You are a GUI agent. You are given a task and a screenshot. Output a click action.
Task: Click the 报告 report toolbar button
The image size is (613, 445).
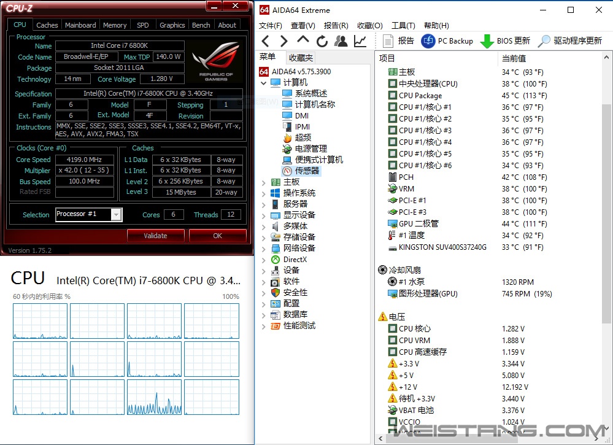coord(398,41)
